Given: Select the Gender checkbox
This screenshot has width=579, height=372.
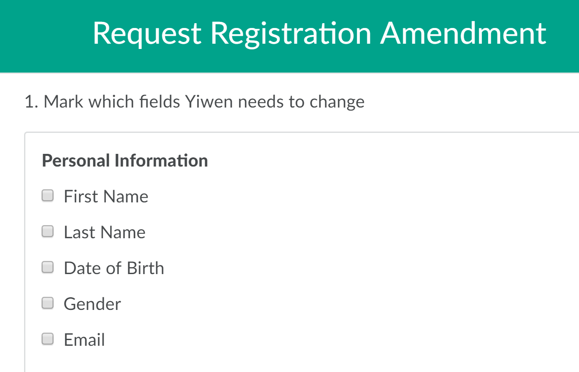Looking at the screenshot, I should point(48,303).
